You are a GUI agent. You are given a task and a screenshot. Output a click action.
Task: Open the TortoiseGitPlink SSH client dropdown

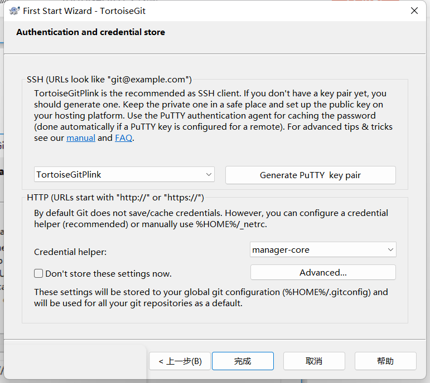pyautogui.click(x=124, y=174)
